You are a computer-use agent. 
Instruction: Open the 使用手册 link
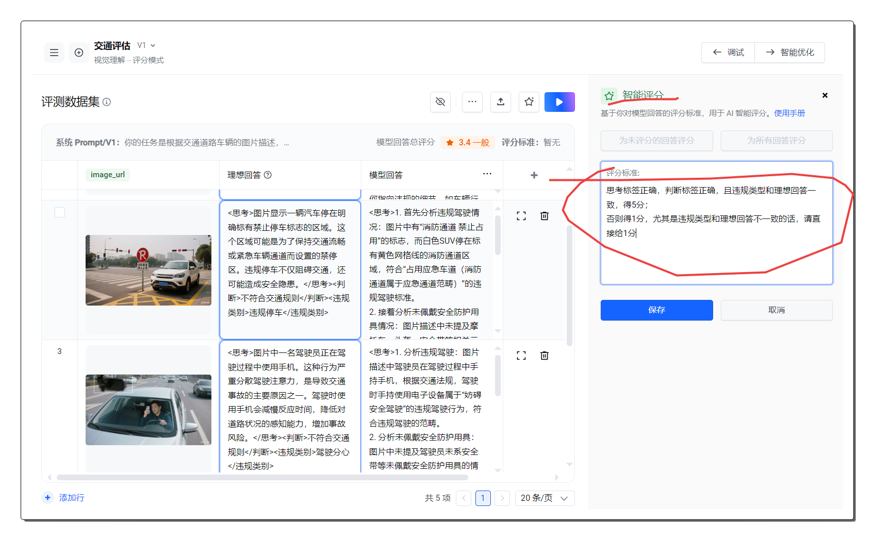click(789, 113)
